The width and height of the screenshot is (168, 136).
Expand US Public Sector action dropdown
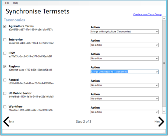tap(124, 99)
